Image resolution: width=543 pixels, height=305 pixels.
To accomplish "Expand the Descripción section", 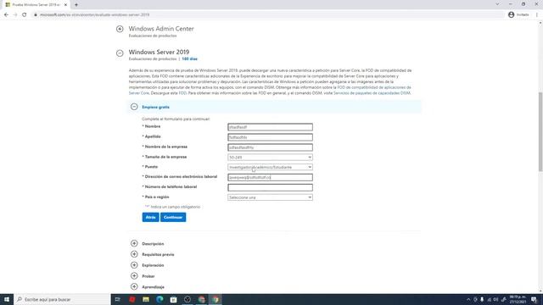I will pos(134,243).
